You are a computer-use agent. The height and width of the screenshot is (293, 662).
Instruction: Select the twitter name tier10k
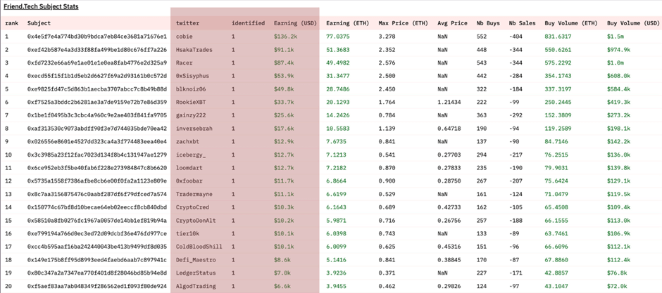click(187, 234)
